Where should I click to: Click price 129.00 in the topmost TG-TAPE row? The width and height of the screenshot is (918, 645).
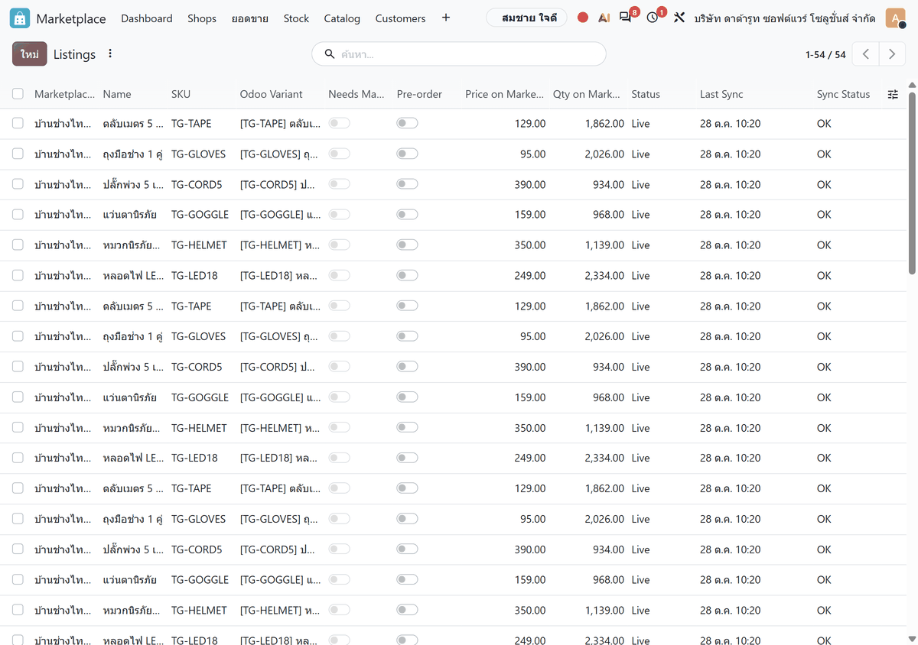click(530, 124)
